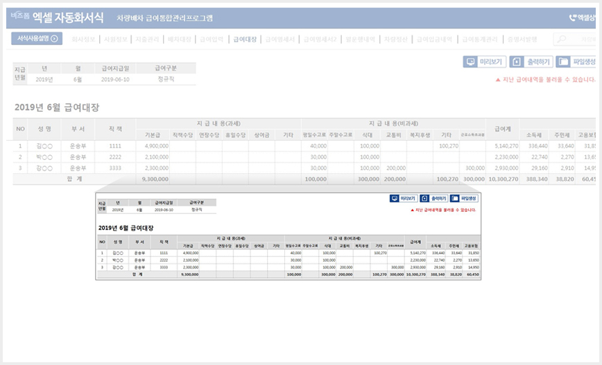The height and width of the screenshot is (365, 602).
Task: Switch to the 지출관리 tab
Action: tap(147, 39)
